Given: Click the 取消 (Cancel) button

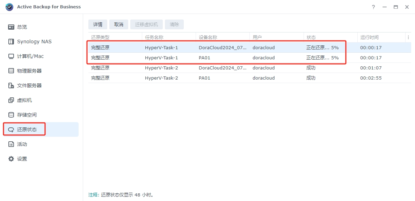Looking at the screenshot, I should (119, 24).
